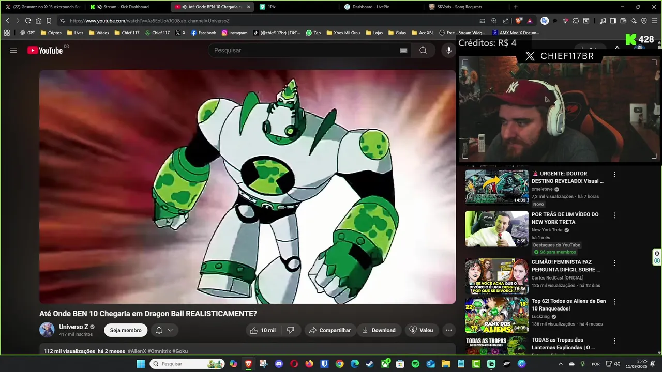
Task: Open the Guias bookmarks folder
Action: click(x=397, y=33)
